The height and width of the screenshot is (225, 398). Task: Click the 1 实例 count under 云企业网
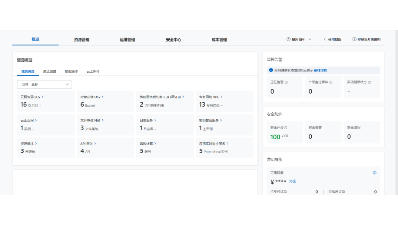(x=27, y=128)
